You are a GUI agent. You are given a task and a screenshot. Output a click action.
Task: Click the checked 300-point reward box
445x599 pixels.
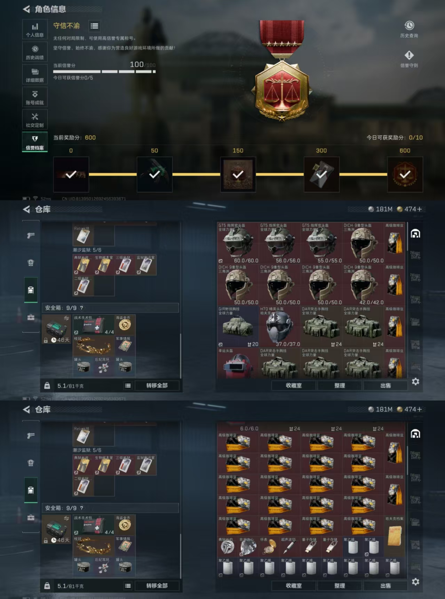pos(321,174)
